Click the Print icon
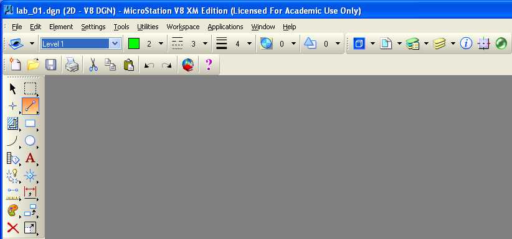Viewport: 512px width, 239px height. pos(72,65)
